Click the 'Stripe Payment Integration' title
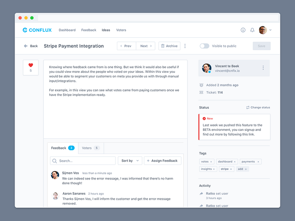The height and width of the screenshot is (221, 295). coord(74,46)
